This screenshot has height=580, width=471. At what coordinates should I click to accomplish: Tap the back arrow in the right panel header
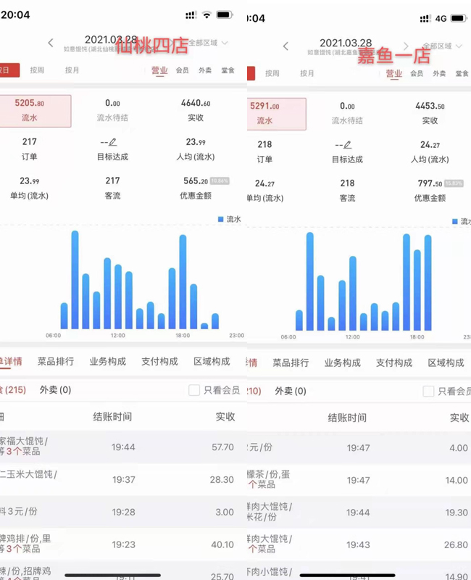[285, 46]
